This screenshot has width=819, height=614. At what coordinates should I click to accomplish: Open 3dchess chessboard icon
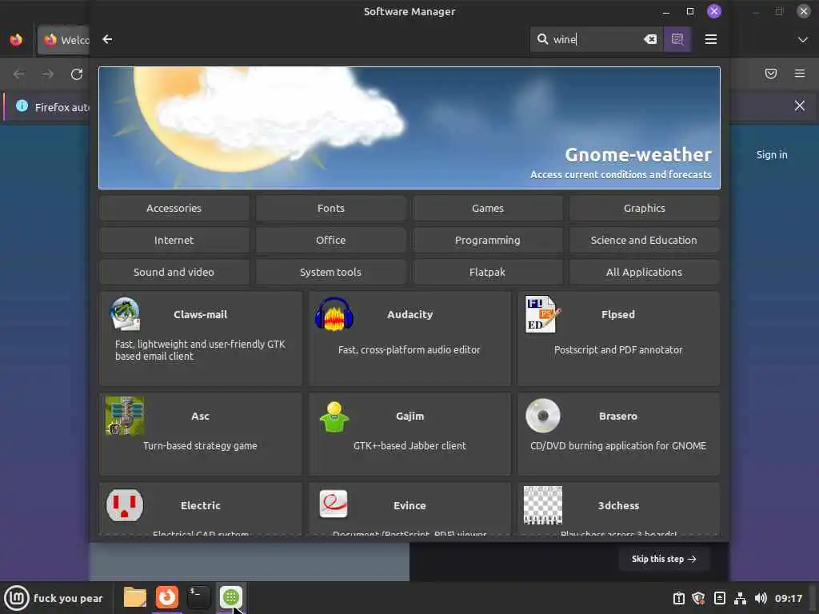pyautogui.click(x=543, y=505)
